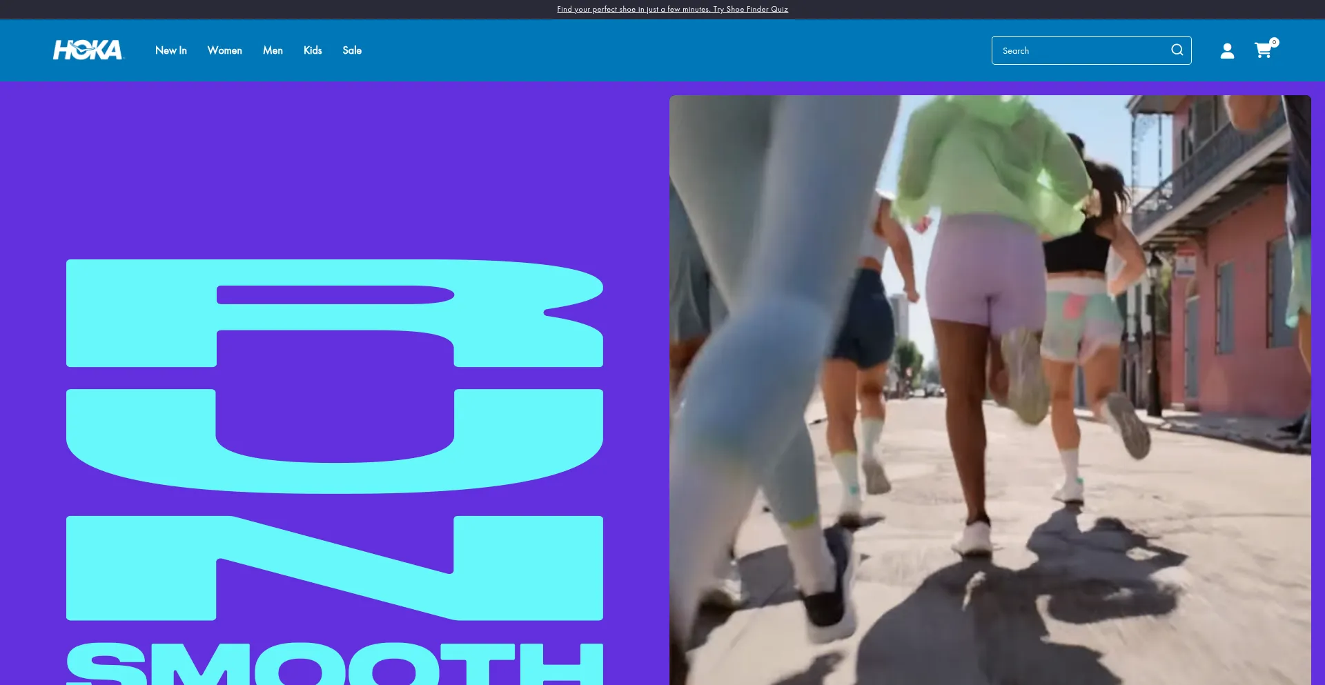Screen dimensions: 1325x685
Task: Click the cart item count badge
Action: [1274, 42]
